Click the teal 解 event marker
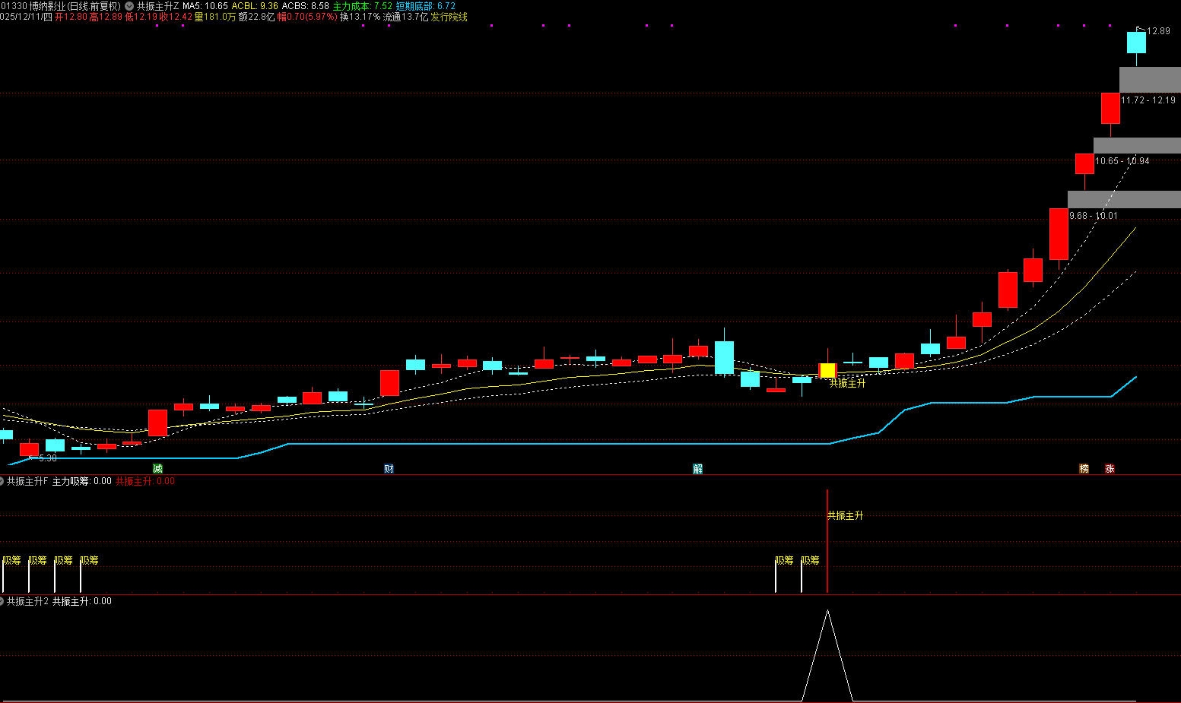 pos(697,468)
